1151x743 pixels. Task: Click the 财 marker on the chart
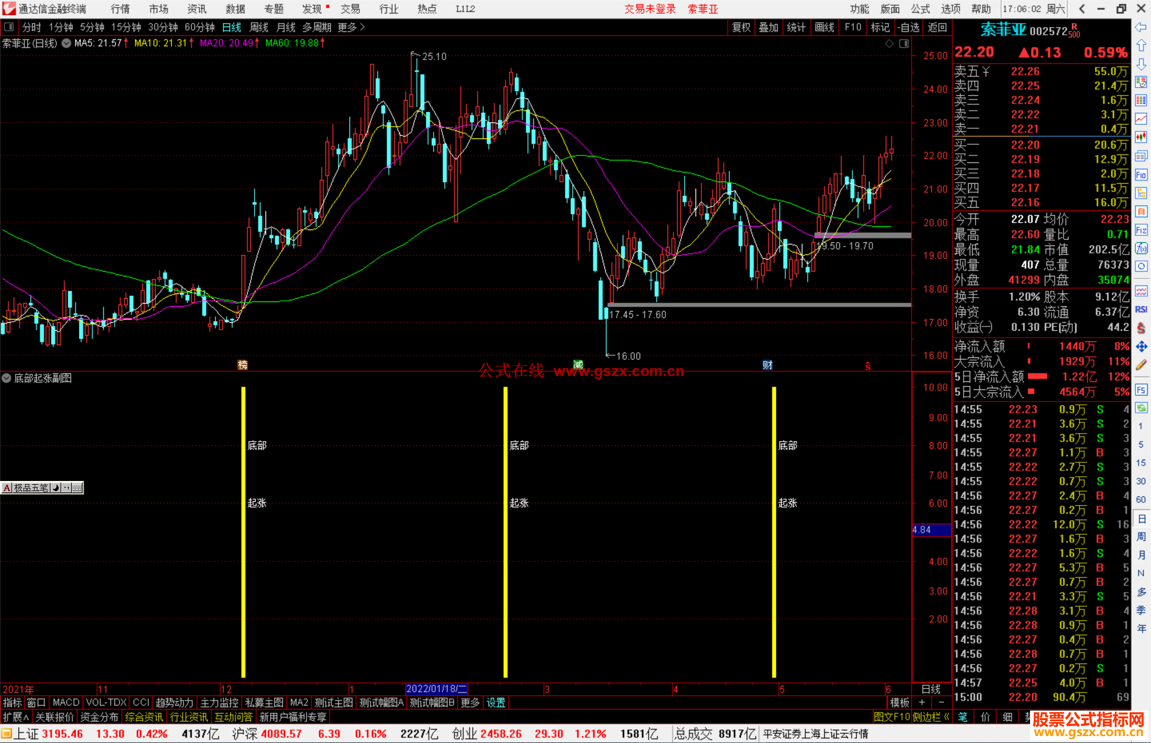pos(767,365)
